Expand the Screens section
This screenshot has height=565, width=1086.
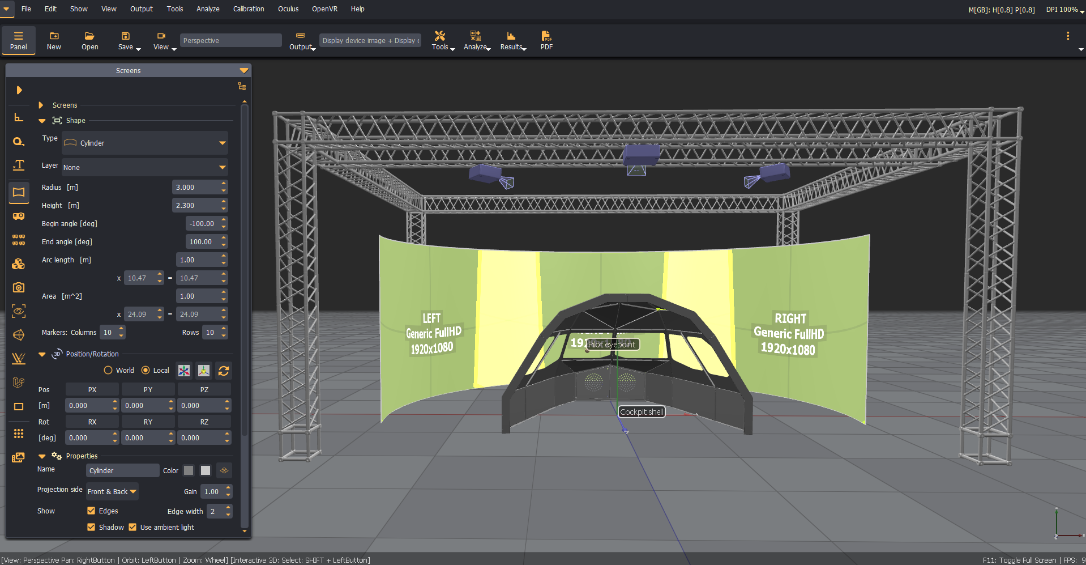[x=41, y=105]
